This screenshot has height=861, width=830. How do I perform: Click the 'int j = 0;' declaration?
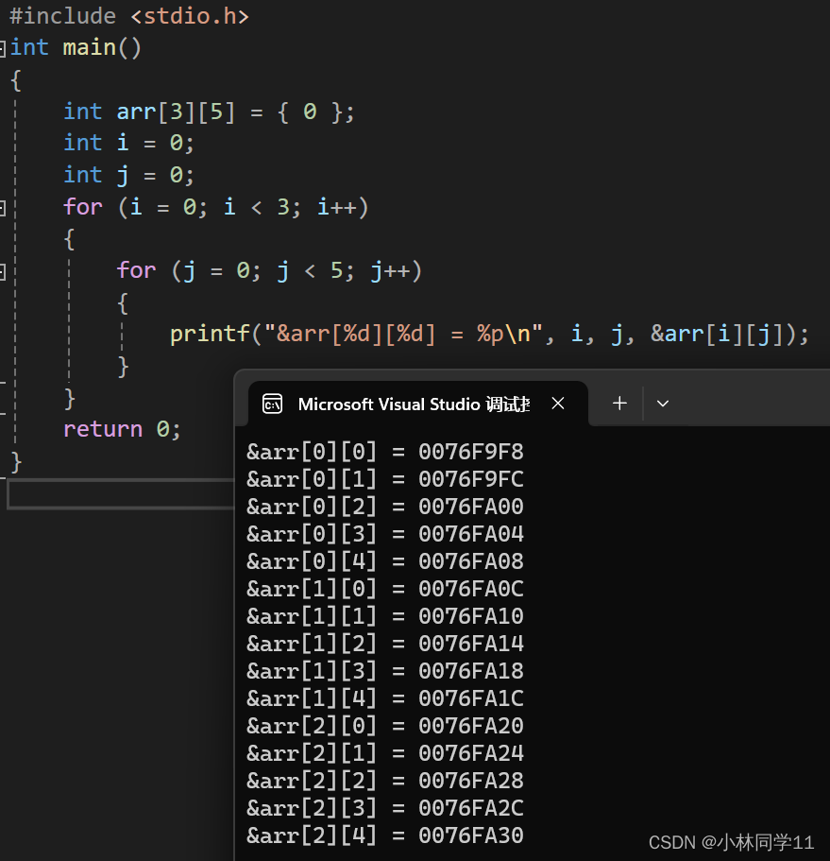[x=129, y=176]
